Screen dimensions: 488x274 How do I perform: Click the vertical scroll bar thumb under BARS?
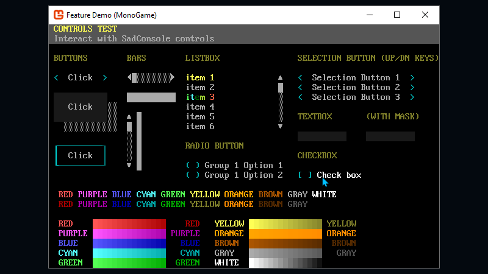129,127
